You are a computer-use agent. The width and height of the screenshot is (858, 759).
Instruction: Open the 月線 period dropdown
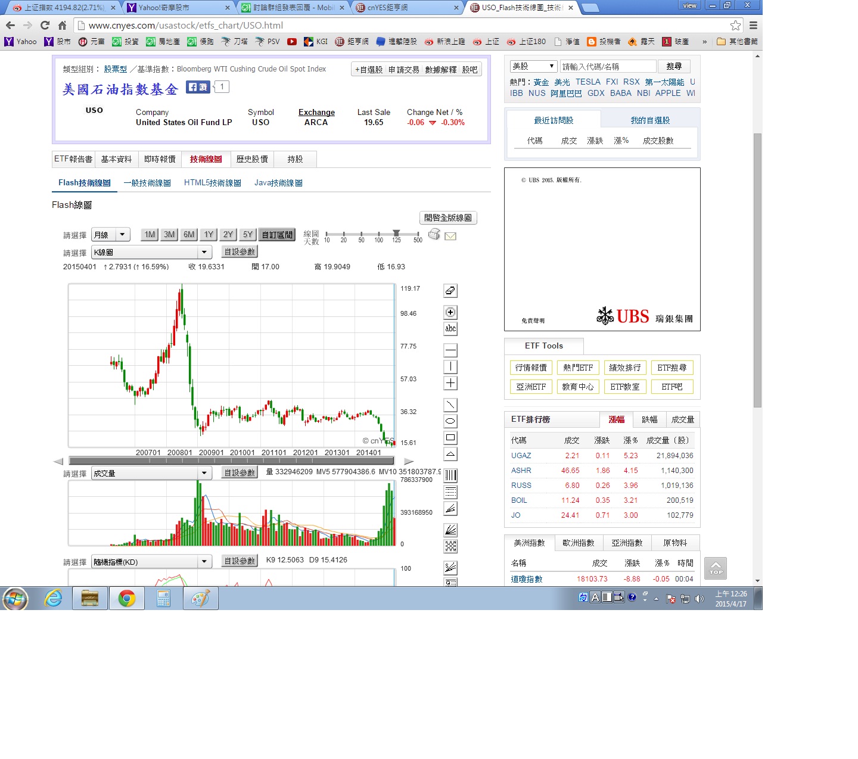[x=111, y=235]
